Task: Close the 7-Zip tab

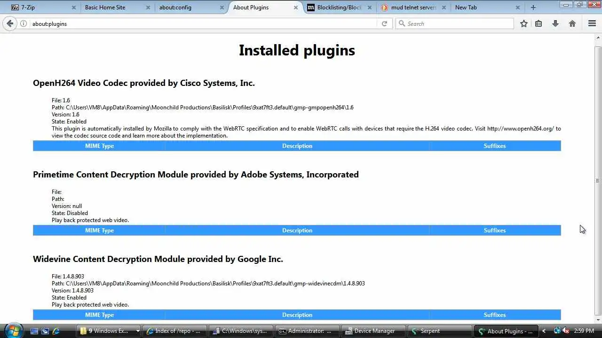Action: [x=74, y=8]
